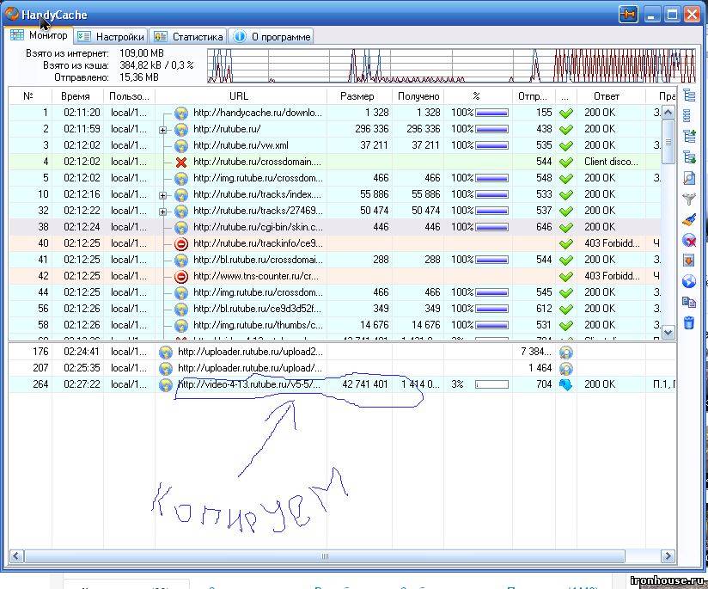Click the orange download arrow icon
708x589 pixels.
689,261
